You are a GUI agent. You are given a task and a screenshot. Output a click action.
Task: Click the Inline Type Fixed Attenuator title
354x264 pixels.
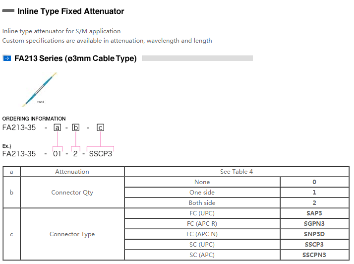(70, 11)
